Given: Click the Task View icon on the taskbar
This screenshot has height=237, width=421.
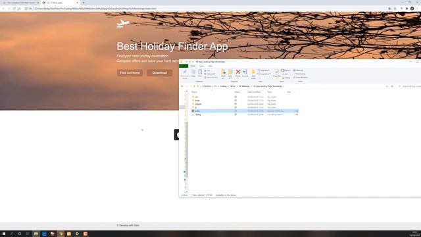Looking at the screenshot, I should tap(28, 234).
